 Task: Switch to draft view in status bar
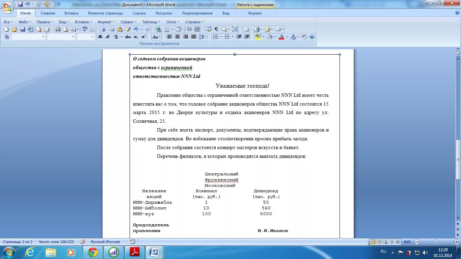tap(398, 242)
